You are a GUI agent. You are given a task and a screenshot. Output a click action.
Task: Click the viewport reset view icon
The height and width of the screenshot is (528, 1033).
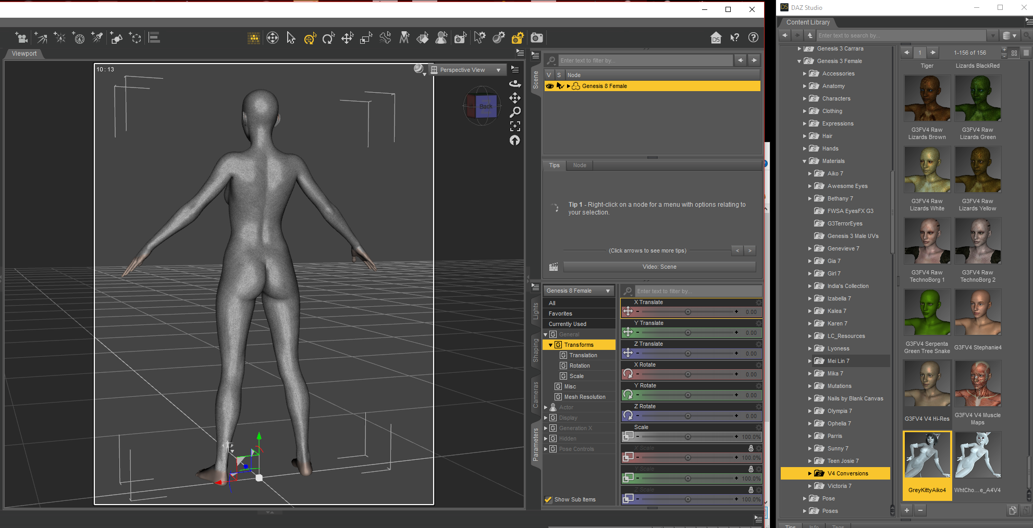pyautogui.click(x=515, y=140)
